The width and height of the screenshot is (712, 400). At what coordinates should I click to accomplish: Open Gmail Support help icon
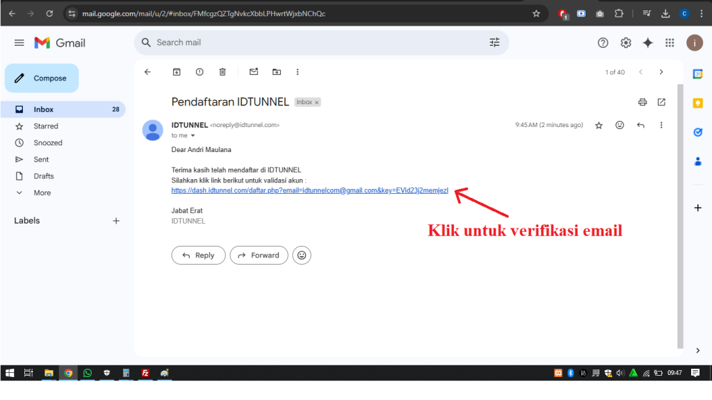pyautogui.click(x=603, y=42)
